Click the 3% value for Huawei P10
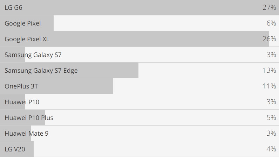This screenshot has width=279, height=157. [271, 102]
